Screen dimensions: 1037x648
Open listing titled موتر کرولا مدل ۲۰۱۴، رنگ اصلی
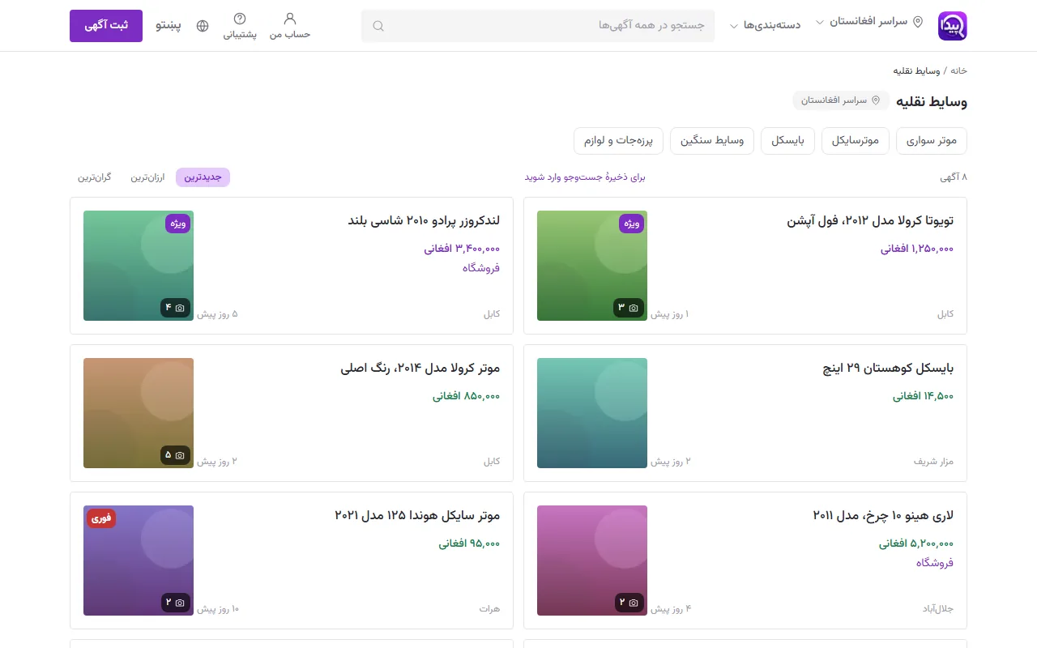[420, 369]
